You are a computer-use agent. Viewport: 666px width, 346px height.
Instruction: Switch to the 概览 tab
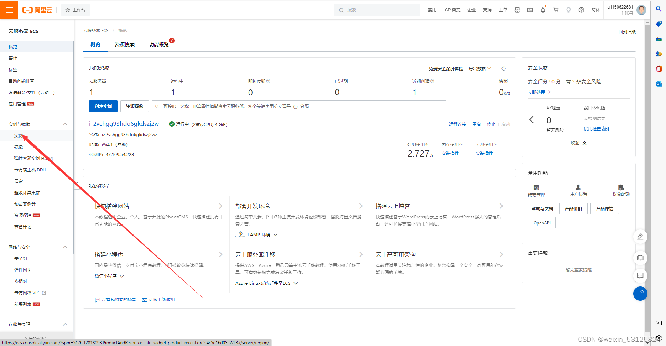point(95,45)
